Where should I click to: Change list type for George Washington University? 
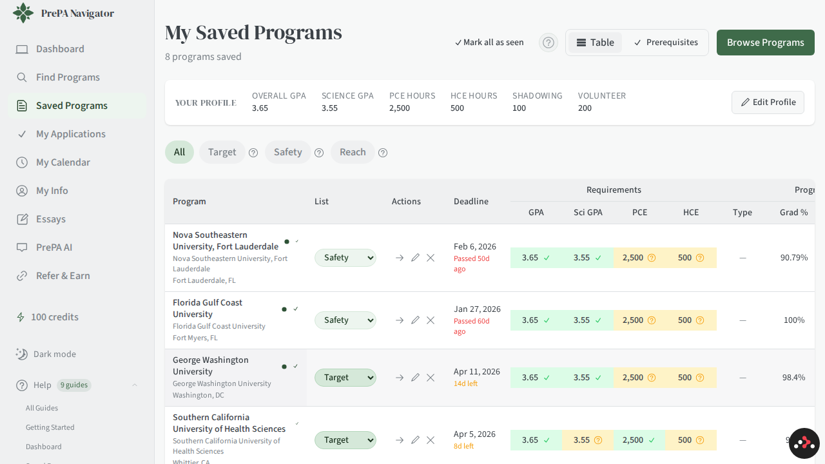click(x=345, y=378)
